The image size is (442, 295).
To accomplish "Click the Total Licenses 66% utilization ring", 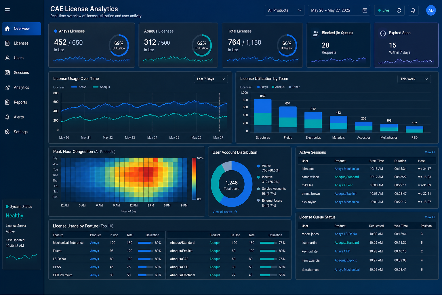I will (287, 46).
